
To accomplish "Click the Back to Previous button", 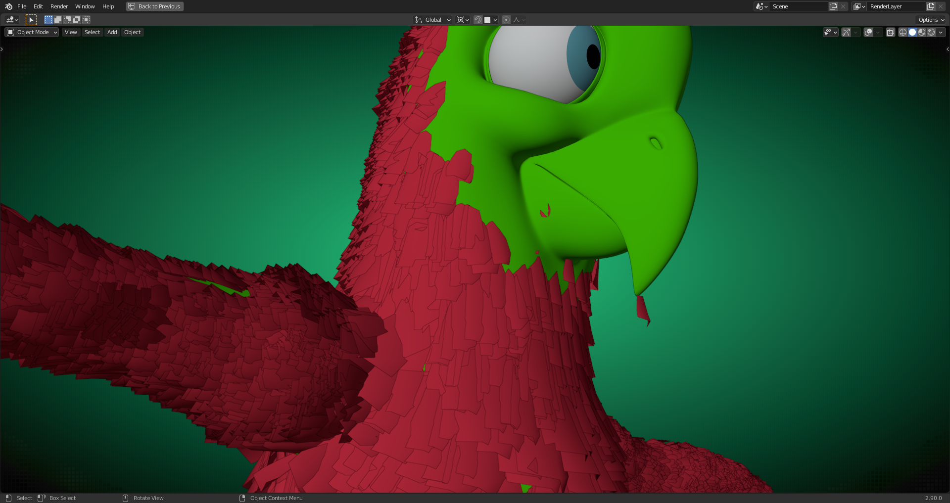I will click(x=155, y=6).
